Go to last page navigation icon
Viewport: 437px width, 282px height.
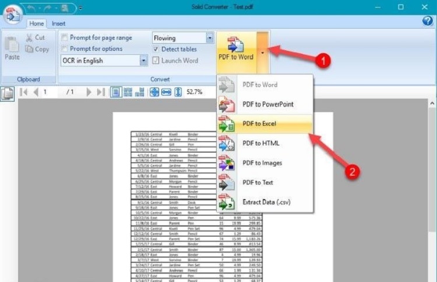pos(101,92)
